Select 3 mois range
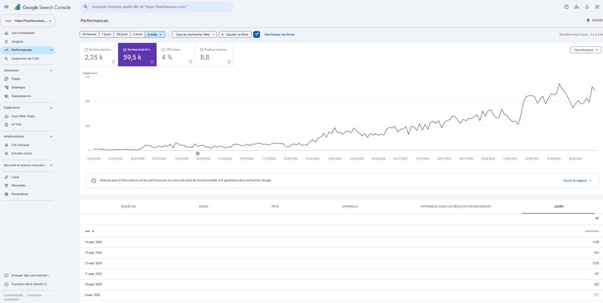Viewport: 603px width, 303px height. click(x=138, y=34)
